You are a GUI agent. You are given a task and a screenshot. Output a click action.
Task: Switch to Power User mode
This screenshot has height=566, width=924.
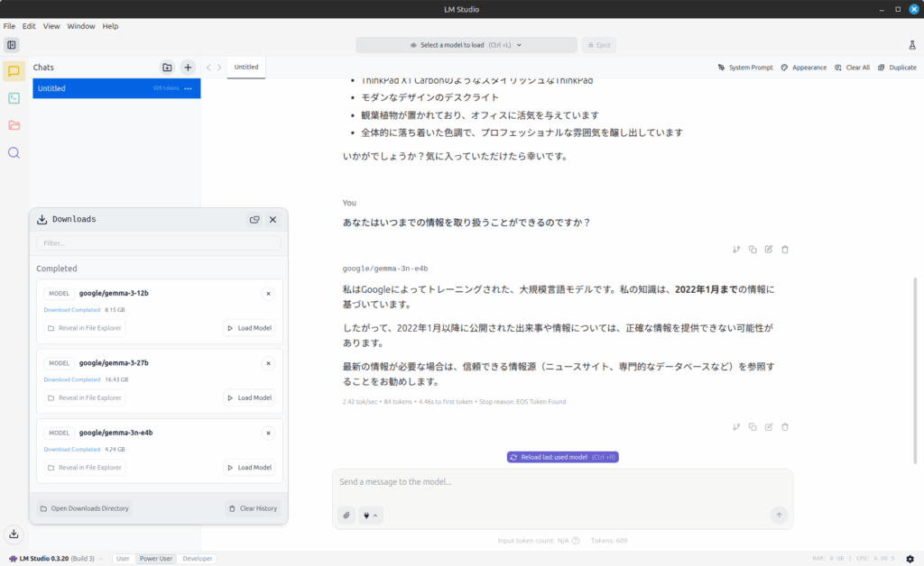(155, 559)
